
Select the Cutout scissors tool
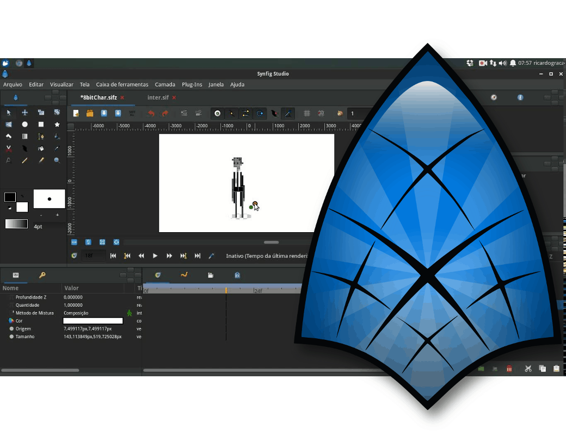pos(9,148)
